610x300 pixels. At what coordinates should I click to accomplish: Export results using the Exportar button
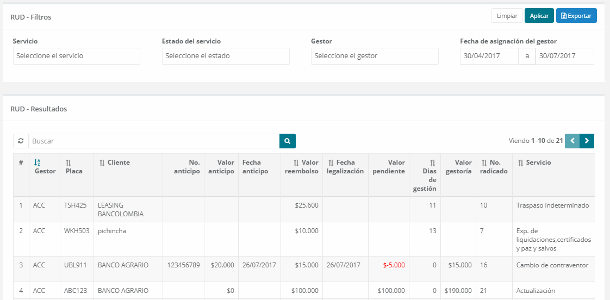click(576, 16)
